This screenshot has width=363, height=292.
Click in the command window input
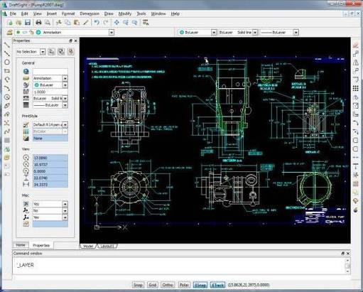pos(179,266)
